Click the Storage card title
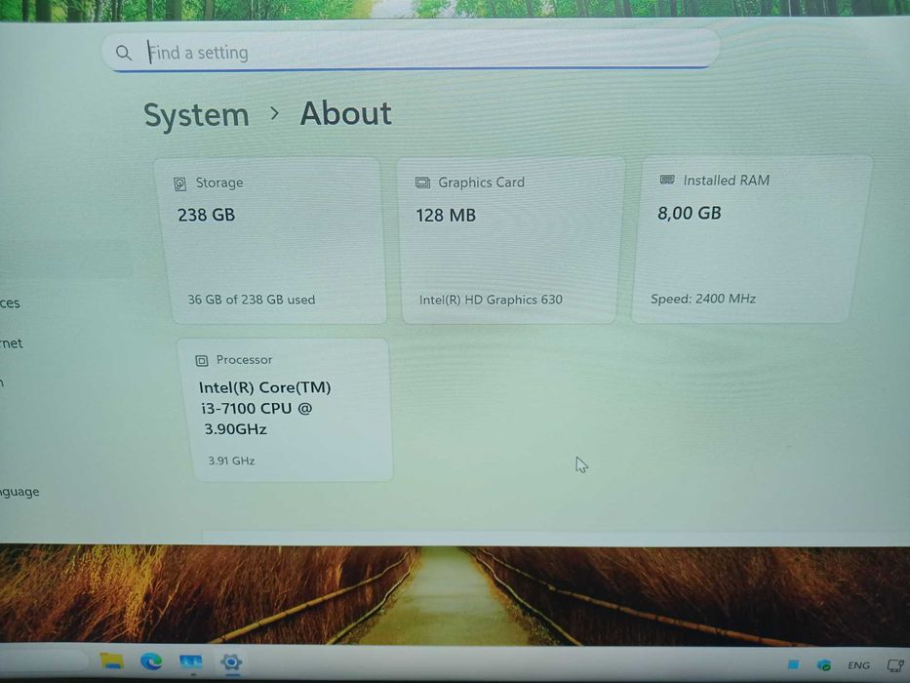The width and height of the screenshot is (910, 683). [219, 182]
